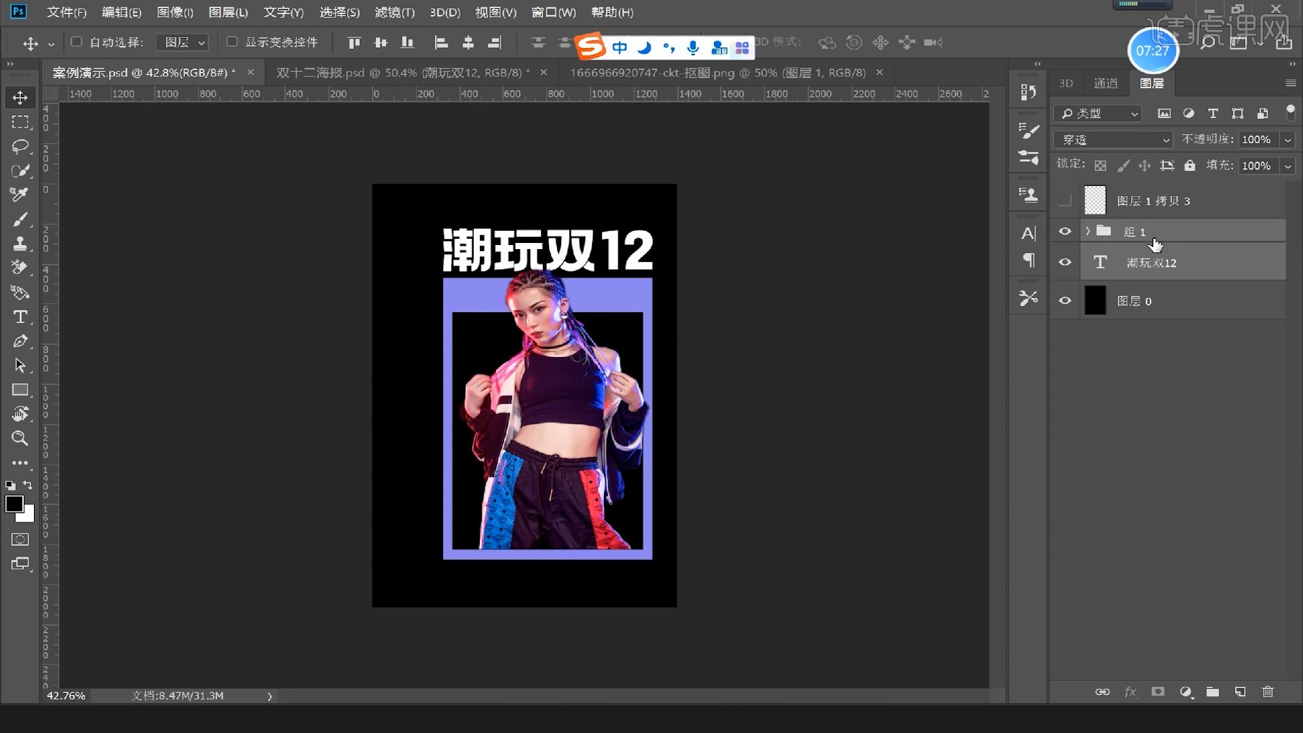Open the Character panel icon
Image resolution: width=1303 pixels, height=733 pixels.
pos(1028,233)
